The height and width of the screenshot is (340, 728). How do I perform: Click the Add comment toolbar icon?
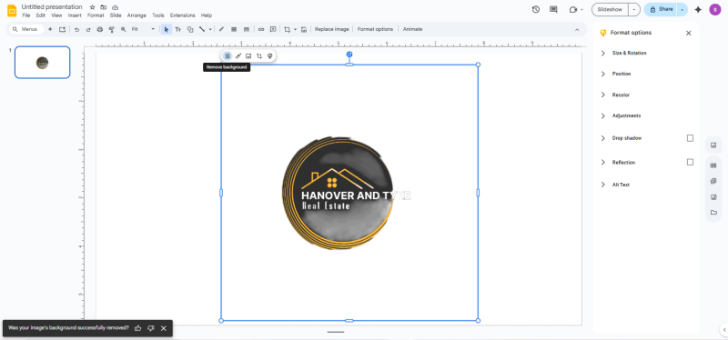(x=273, y=29)
